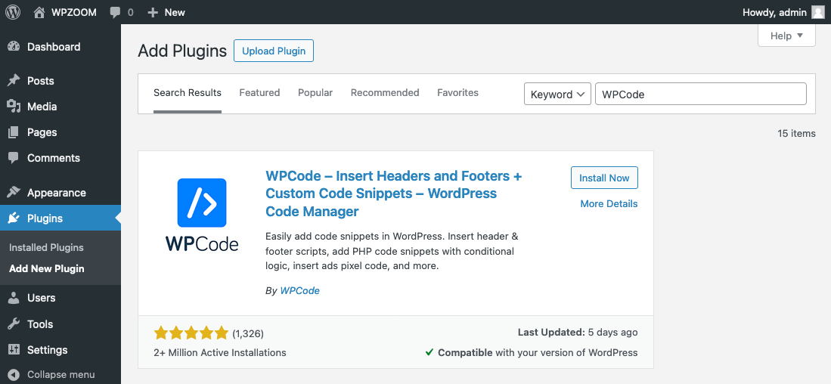Open the Users menu label

tap(42, 298)
